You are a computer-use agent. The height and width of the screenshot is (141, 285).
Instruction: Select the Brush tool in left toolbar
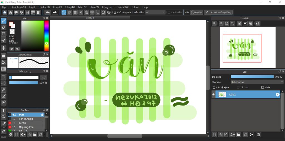3,21
